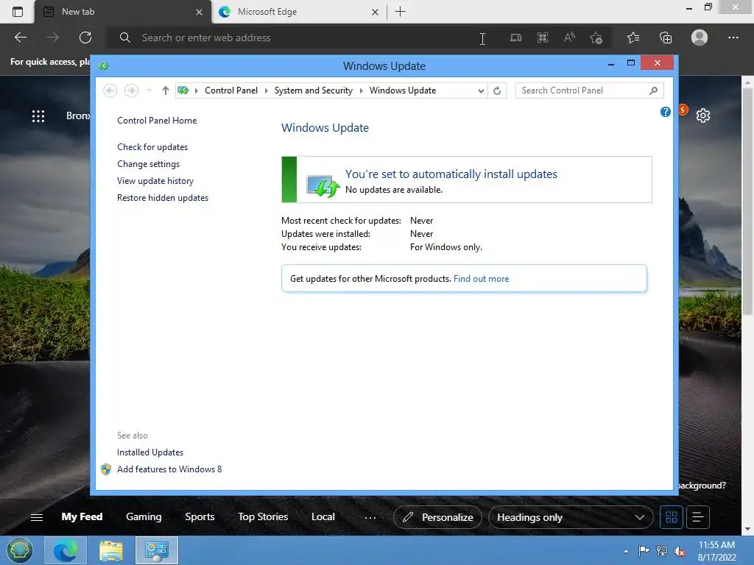Open Microsoft Edge from the taskbar

(66, 550)
